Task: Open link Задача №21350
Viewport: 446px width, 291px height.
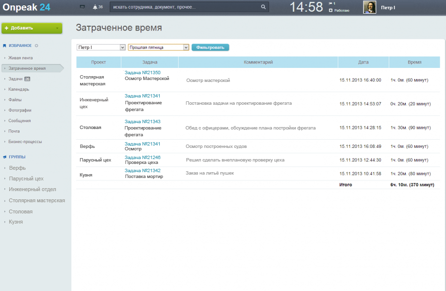Action: pos(142,73)
